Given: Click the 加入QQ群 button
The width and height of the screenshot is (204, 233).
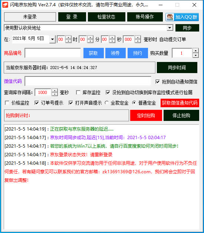Looking at the screenshot, I should [x=182, y=17].
